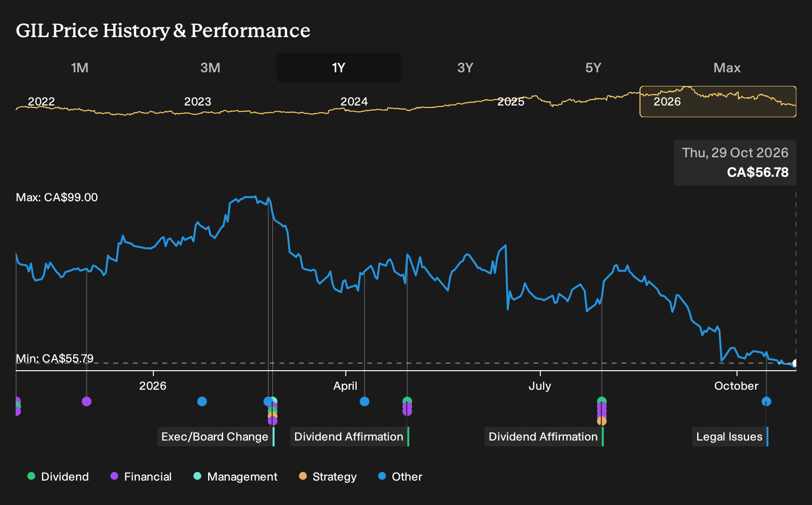Toggle the Management legend filter
Screen dimensions: 812x505
(x=235, y=477)
